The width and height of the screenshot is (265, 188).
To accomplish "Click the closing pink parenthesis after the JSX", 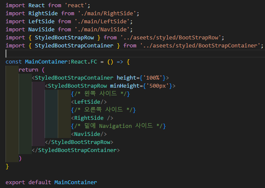I will pos(20,158).
